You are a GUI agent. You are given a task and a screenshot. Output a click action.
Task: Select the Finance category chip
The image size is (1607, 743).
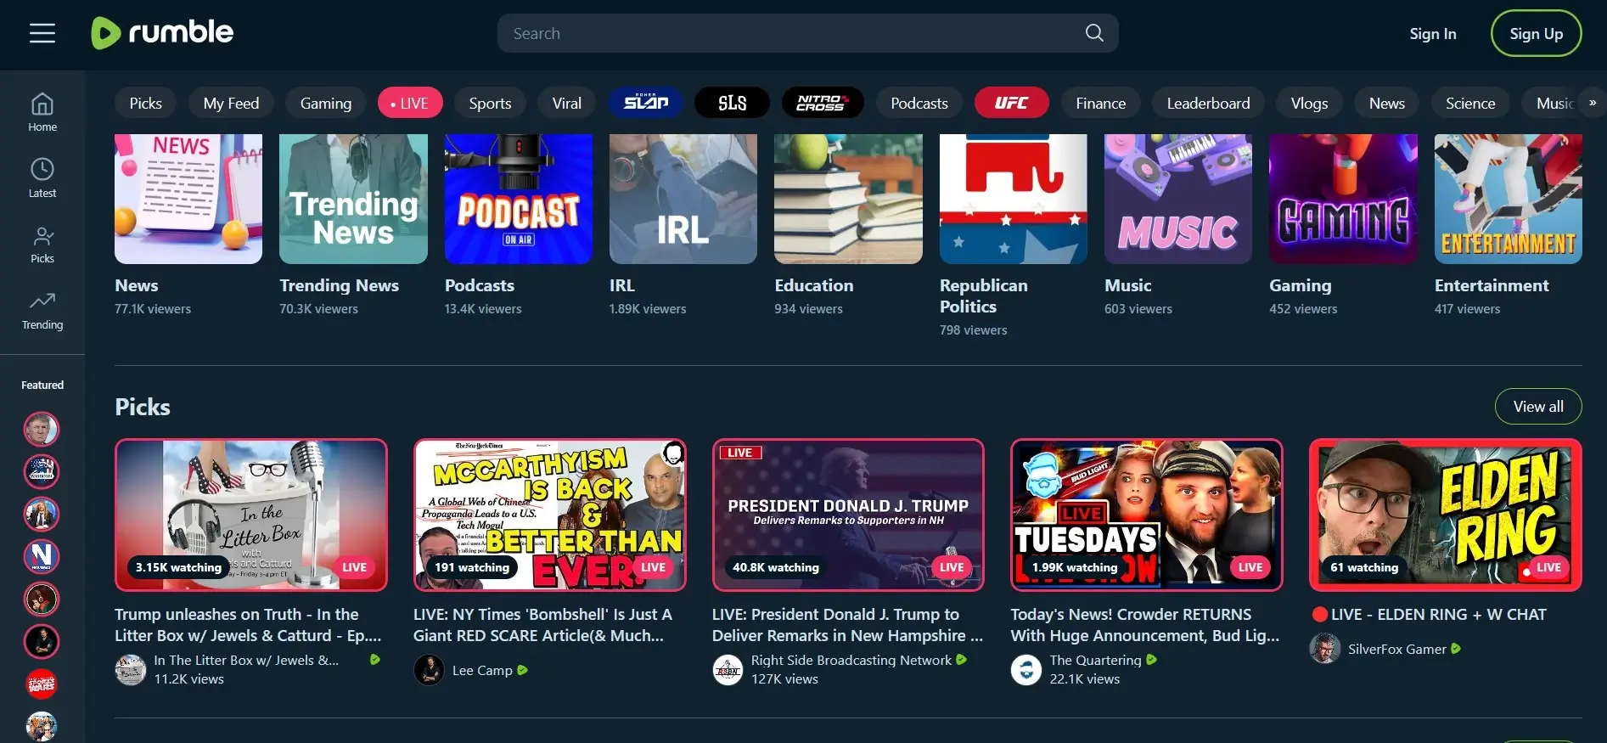tap(1101, 103)
